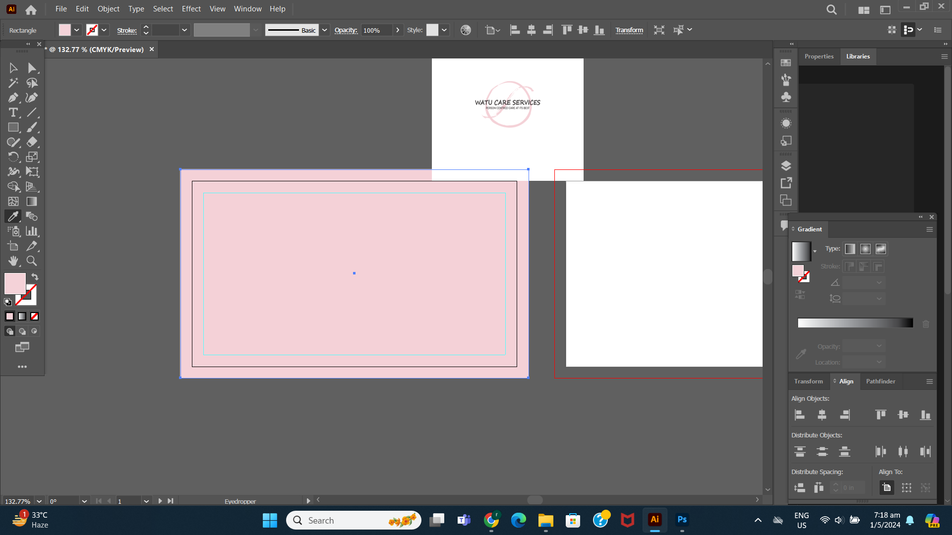Image resolution: width=952 pixels, height=535 pixels.
Task: Open the brush definition dropdown
Action: coord(325,30)
